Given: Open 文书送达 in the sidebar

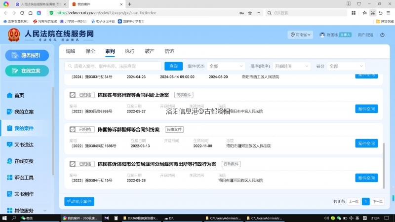Looking at the screenshot, I should point(20,145).
